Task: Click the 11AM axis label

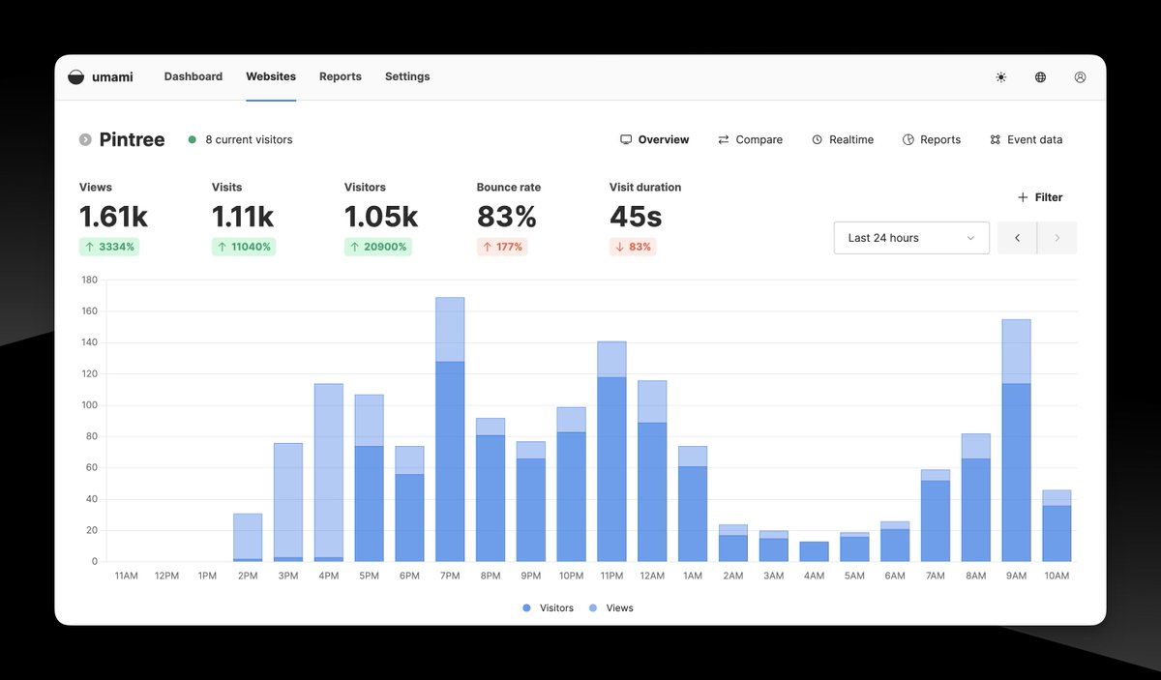Action: (x=126, y=577)
